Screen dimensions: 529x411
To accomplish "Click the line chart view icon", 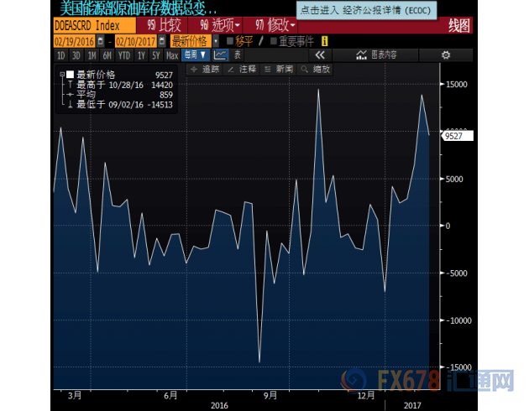I will point(220,55).
